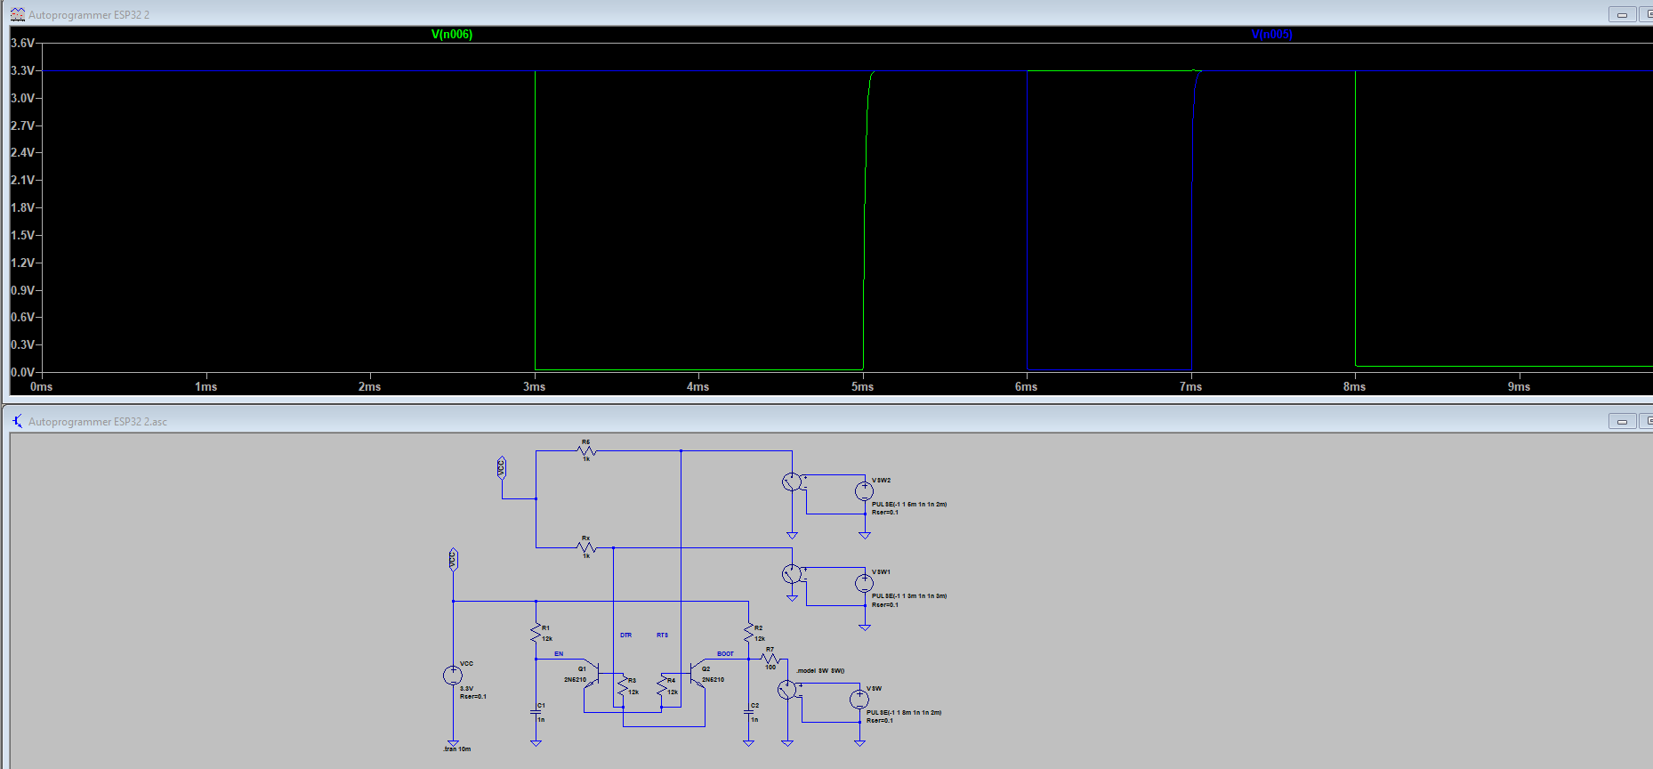Screen dimensions: 1653x769
Task: Select the Q2 2N5210 transistor symbol
Action: click(694, 673)
